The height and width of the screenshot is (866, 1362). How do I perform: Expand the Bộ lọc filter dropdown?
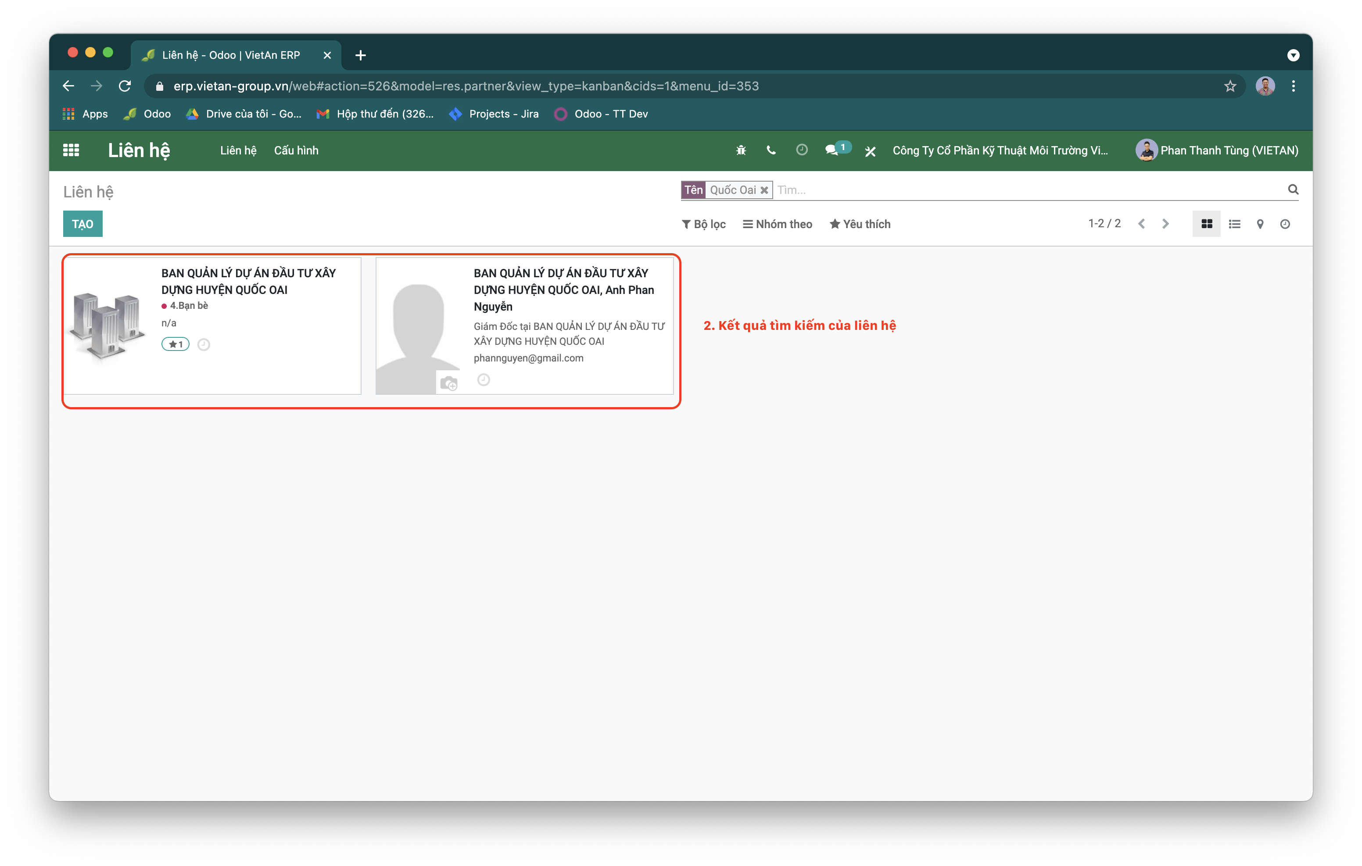click(704, 224)
